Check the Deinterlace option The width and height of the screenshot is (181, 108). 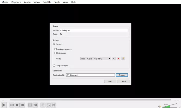56,53
